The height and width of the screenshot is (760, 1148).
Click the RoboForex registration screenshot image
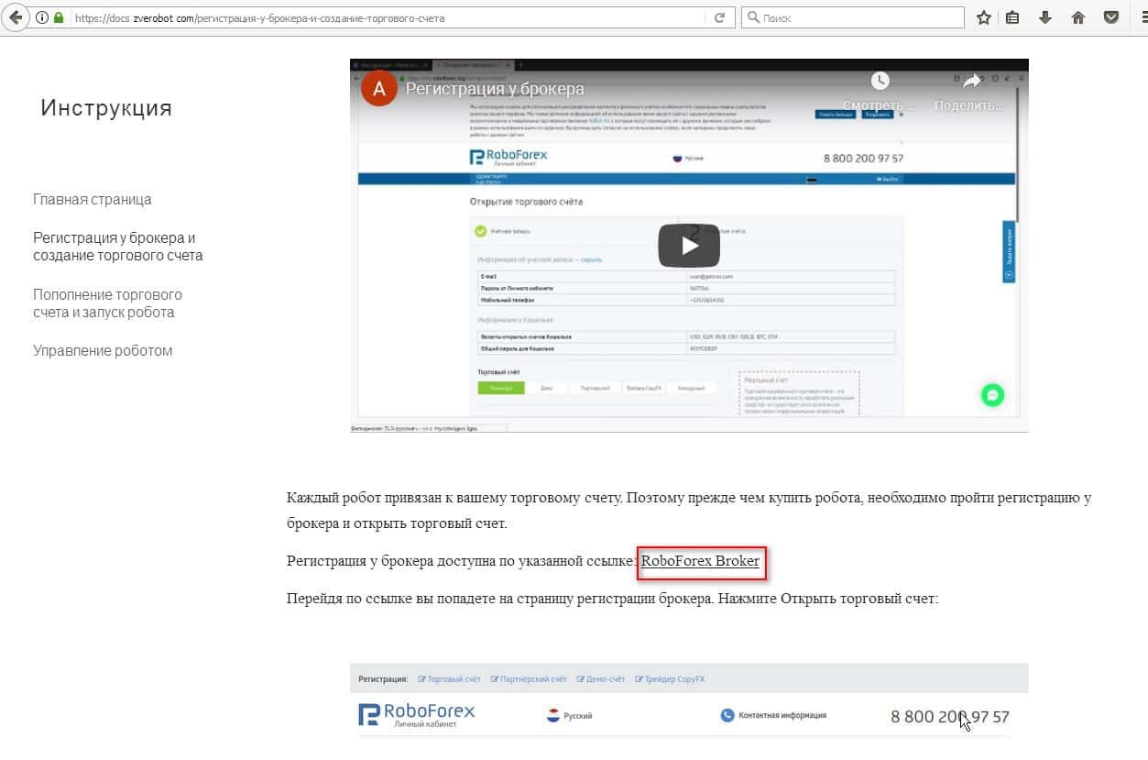(x=689, y=710)
